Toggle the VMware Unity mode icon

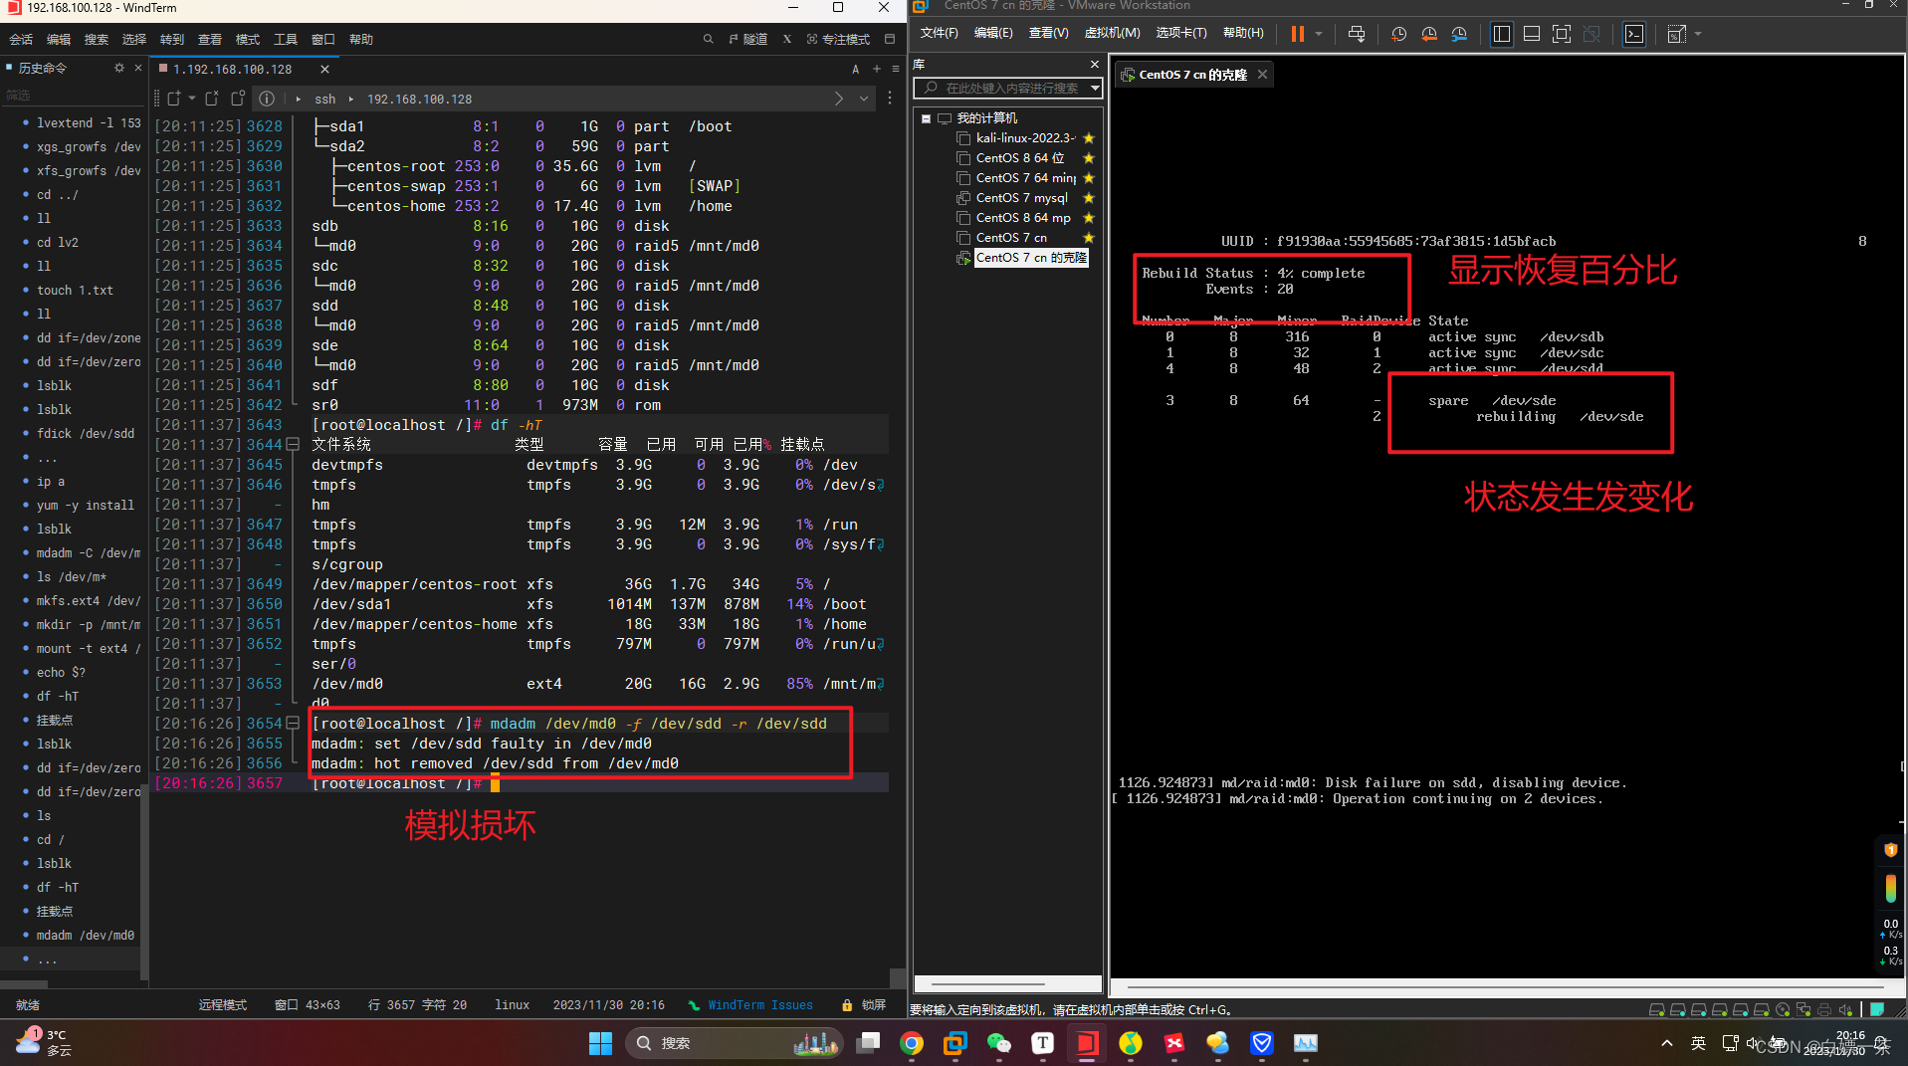(1591, 34)
